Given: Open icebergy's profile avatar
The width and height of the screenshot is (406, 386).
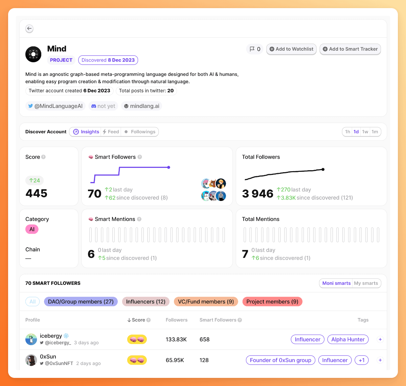Looking at the screenshot, I should pos(31,339).
